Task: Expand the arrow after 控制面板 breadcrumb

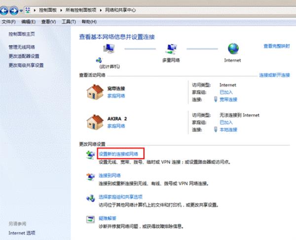Action: [x=61, y=10]
